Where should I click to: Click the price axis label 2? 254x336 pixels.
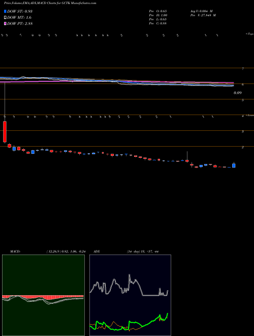[242, 147]
